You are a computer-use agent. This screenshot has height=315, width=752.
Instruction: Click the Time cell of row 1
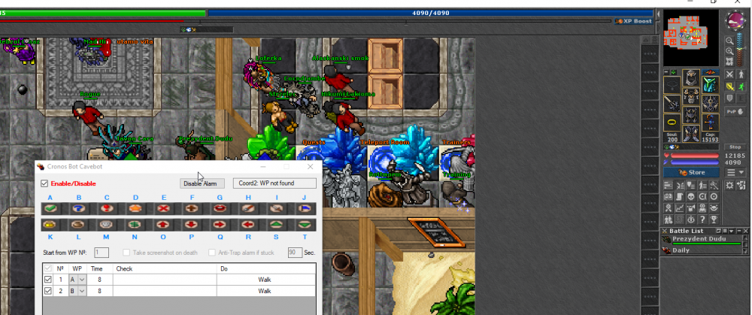tap(100, 280)
